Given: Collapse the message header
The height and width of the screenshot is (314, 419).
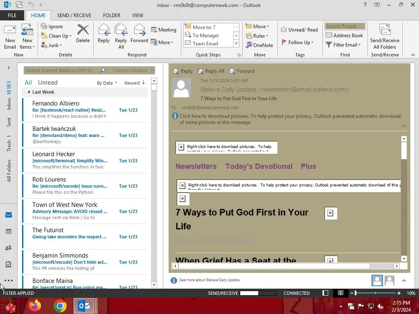Looking at the screenshot, I should 404,126.
